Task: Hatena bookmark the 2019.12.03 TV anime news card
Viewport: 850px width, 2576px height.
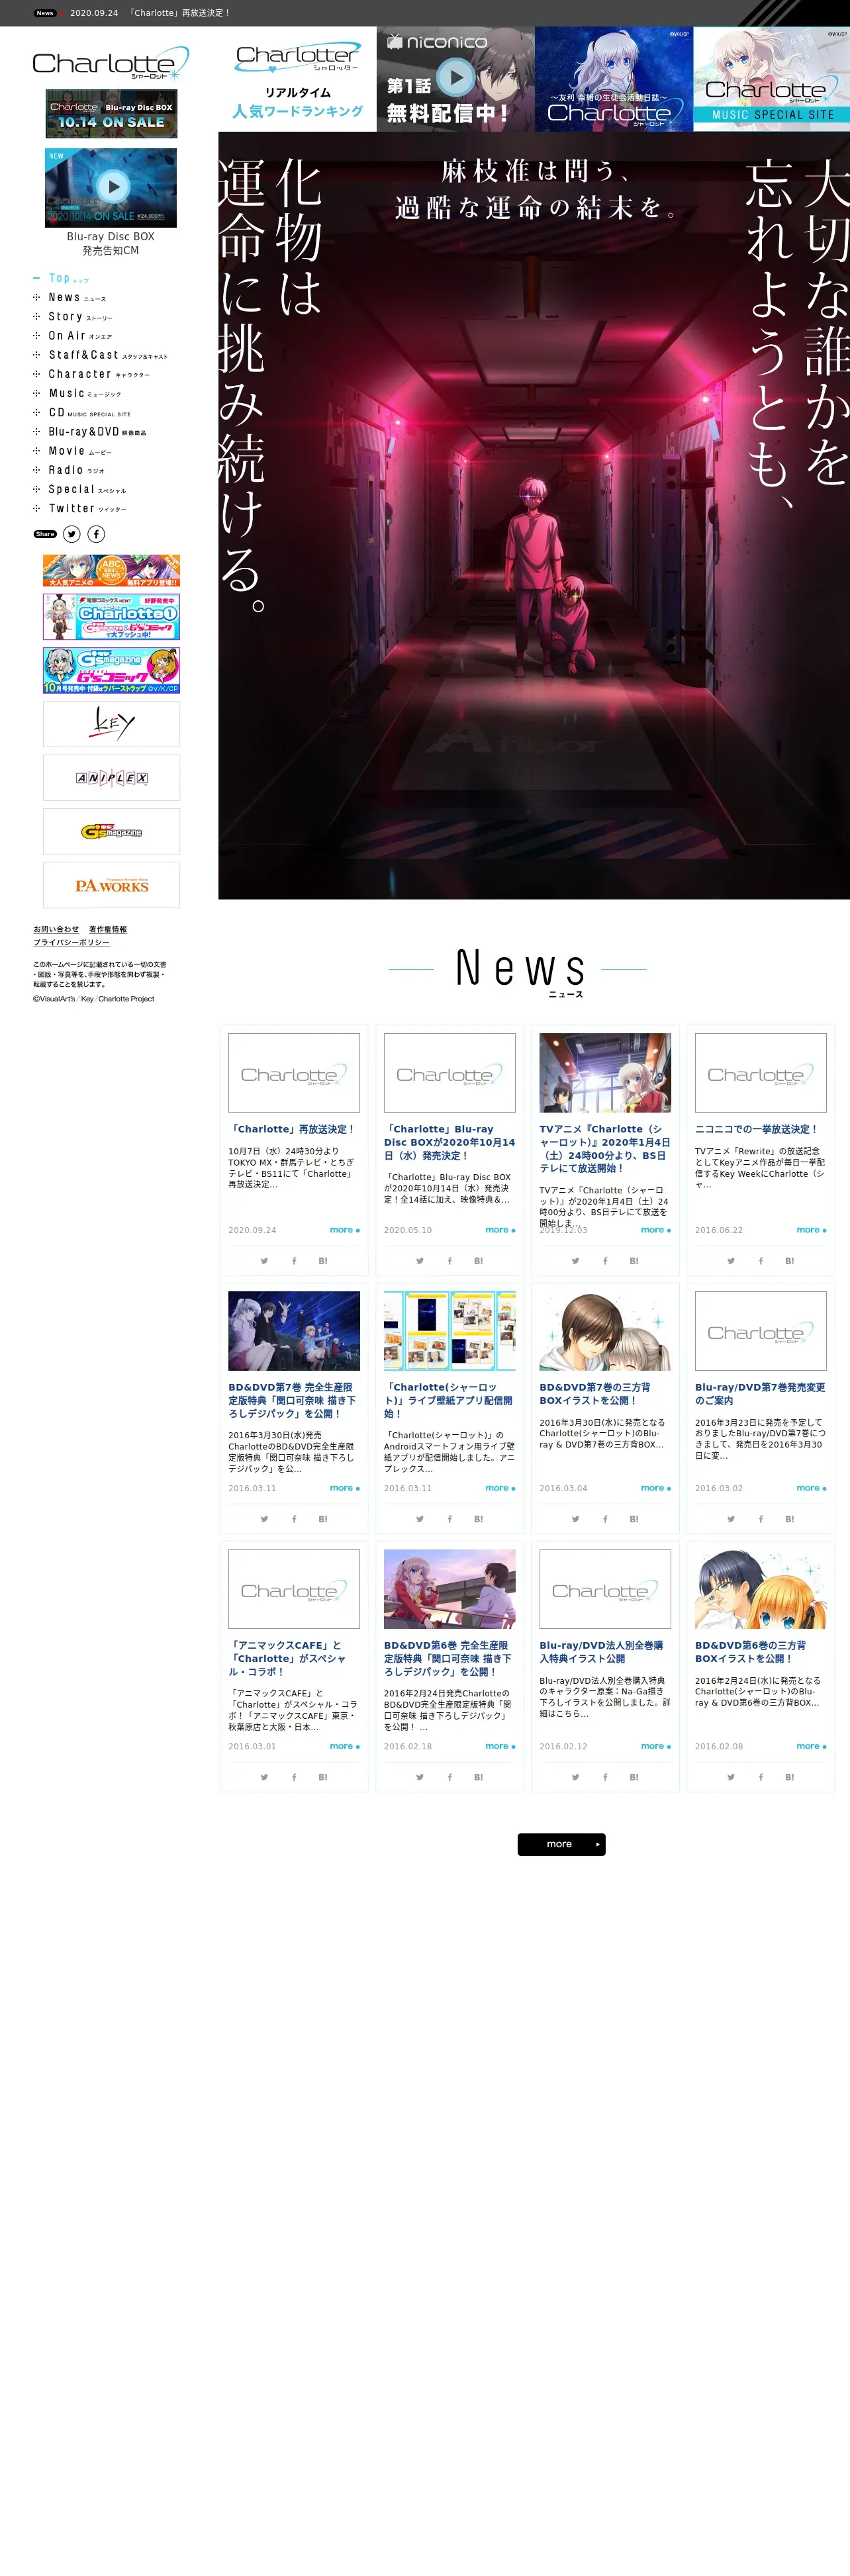Action: 634,1261
